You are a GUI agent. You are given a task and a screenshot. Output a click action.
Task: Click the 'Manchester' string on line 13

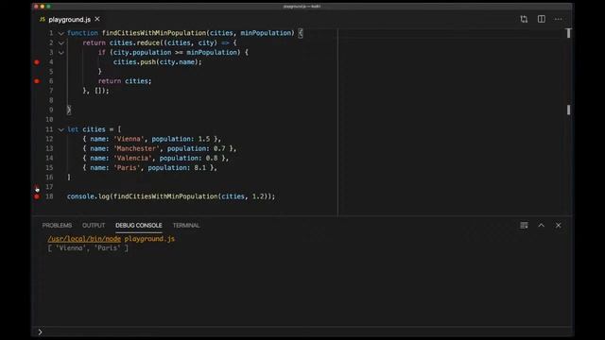[x=136, y=148]
